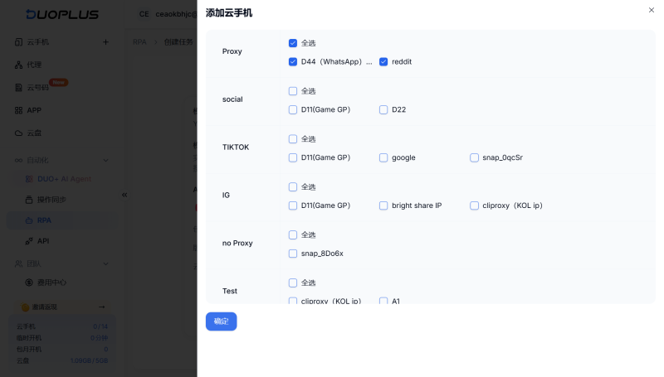Image resolution: width=664 pixels, height=377 pixels.
Task: Click the RPA breadcrumb link
Action: (x=139, y=41)
